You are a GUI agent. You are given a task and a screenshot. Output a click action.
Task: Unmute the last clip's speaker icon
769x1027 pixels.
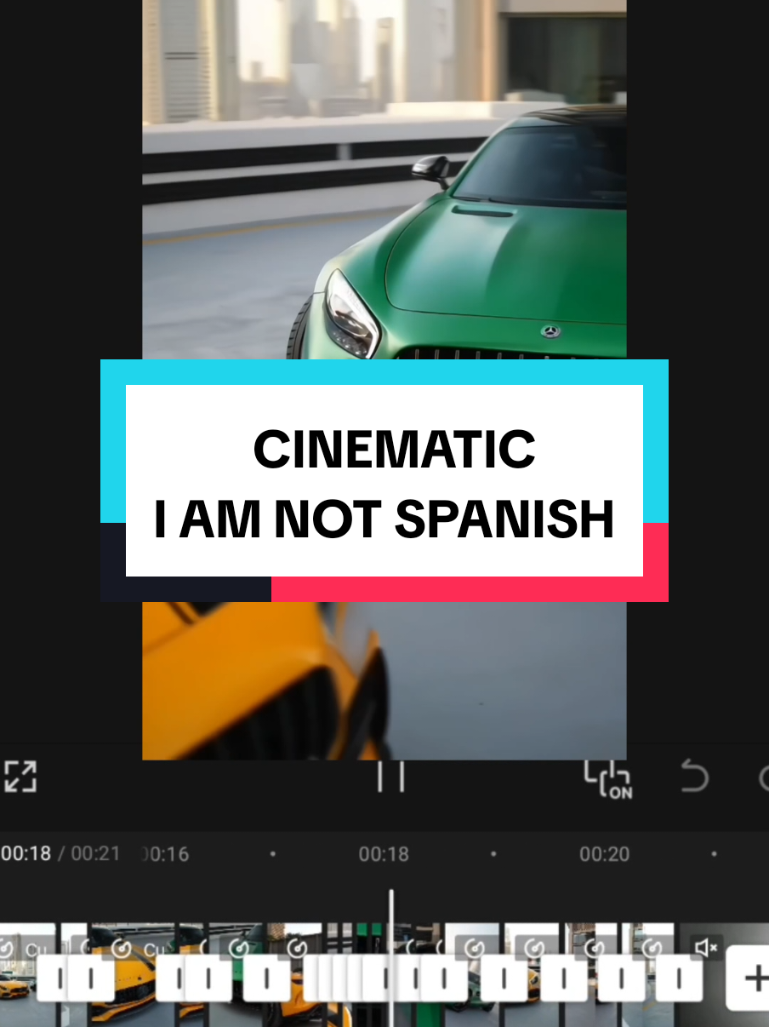[x=706, y=947]
